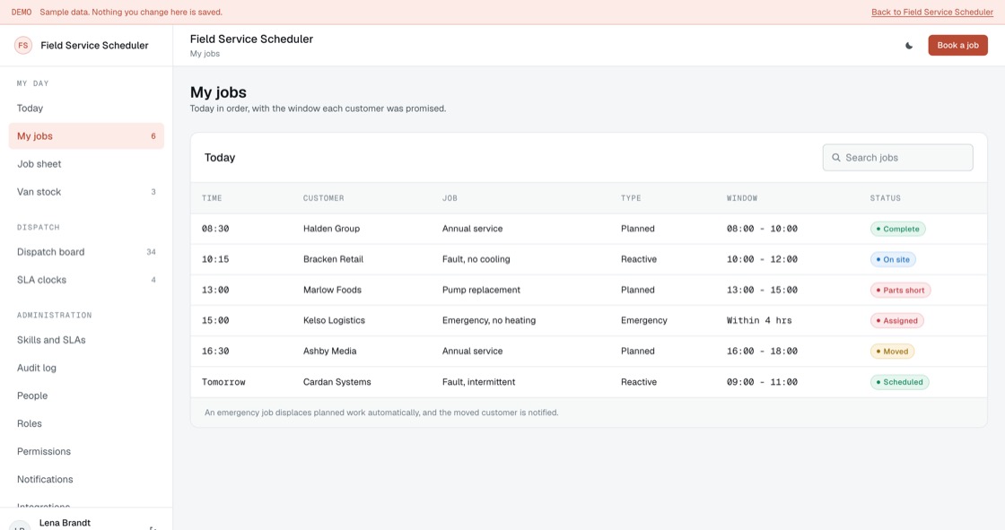Click the Customer column header
Screen dimensions: 1005x530
coord(324,199)
